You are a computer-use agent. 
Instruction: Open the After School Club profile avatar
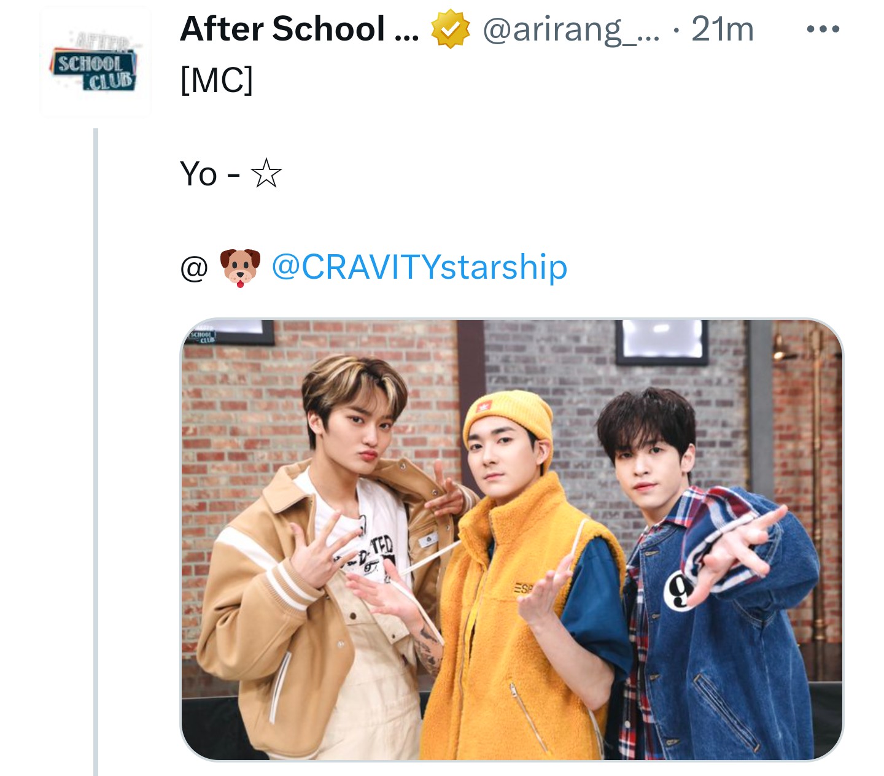[x=95, y=61]
